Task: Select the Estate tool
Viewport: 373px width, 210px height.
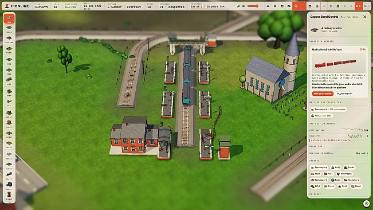Action: [9, 134]
